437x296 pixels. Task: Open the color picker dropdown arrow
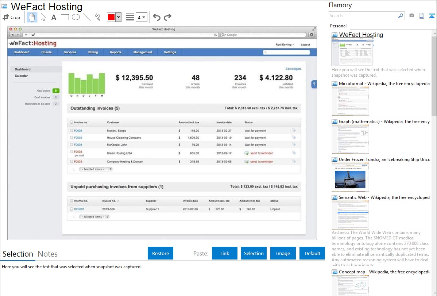118,17
